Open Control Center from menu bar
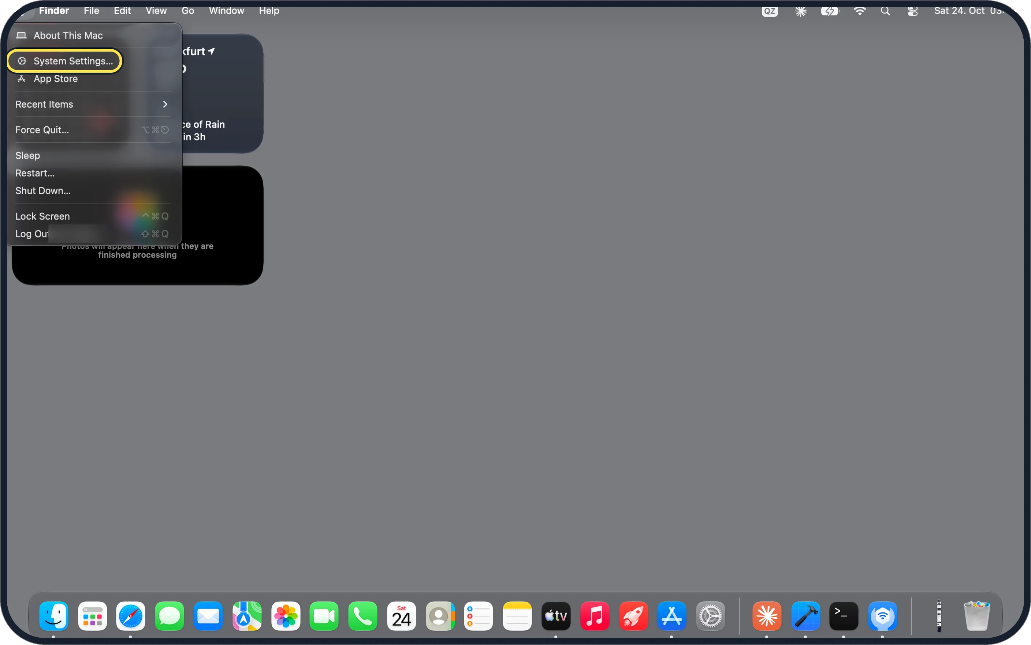The width and height of the screenshot is (1031, 645). (x=912, y=11)
